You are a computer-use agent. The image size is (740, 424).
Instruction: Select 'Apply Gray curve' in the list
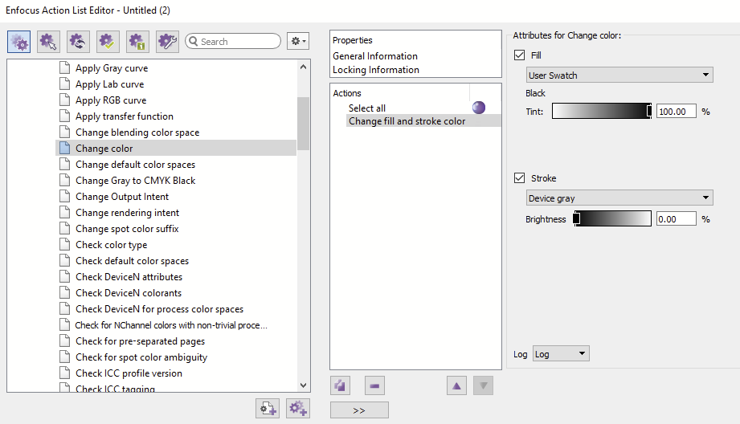pos(112,68)
